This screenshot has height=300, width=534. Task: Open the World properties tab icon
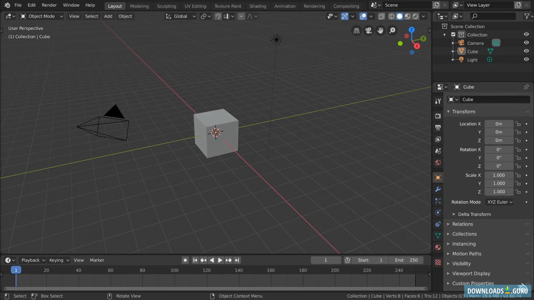pos(438,163)
